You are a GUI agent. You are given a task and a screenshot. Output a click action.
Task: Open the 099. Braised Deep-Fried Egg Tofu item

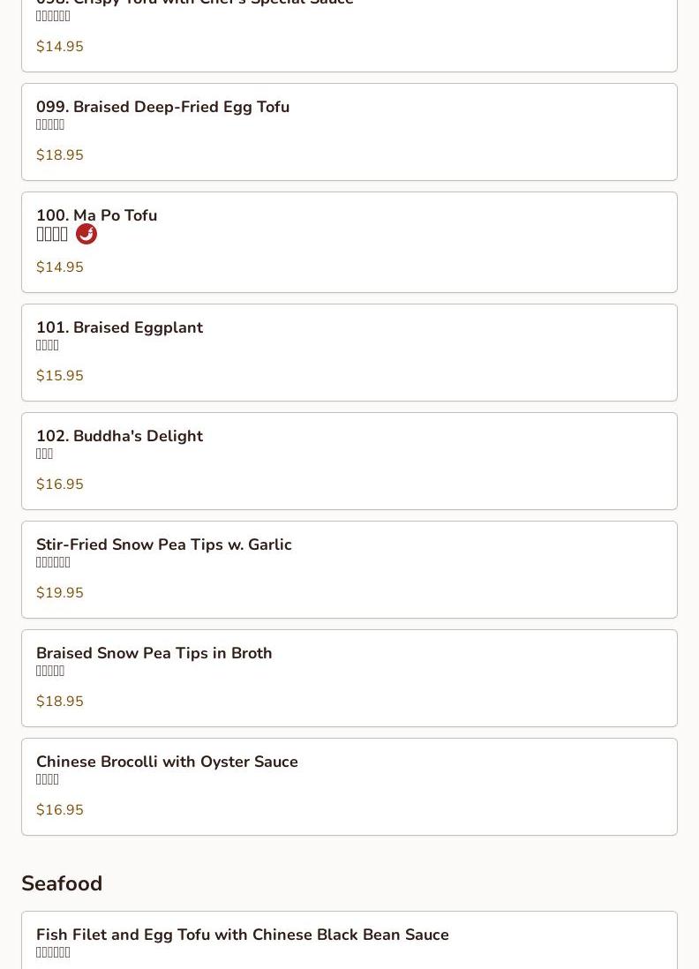click(x=162, y=108)
